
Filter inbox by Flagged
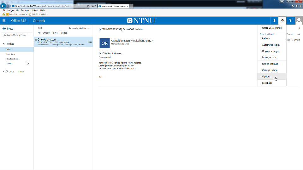click(63, 33)
